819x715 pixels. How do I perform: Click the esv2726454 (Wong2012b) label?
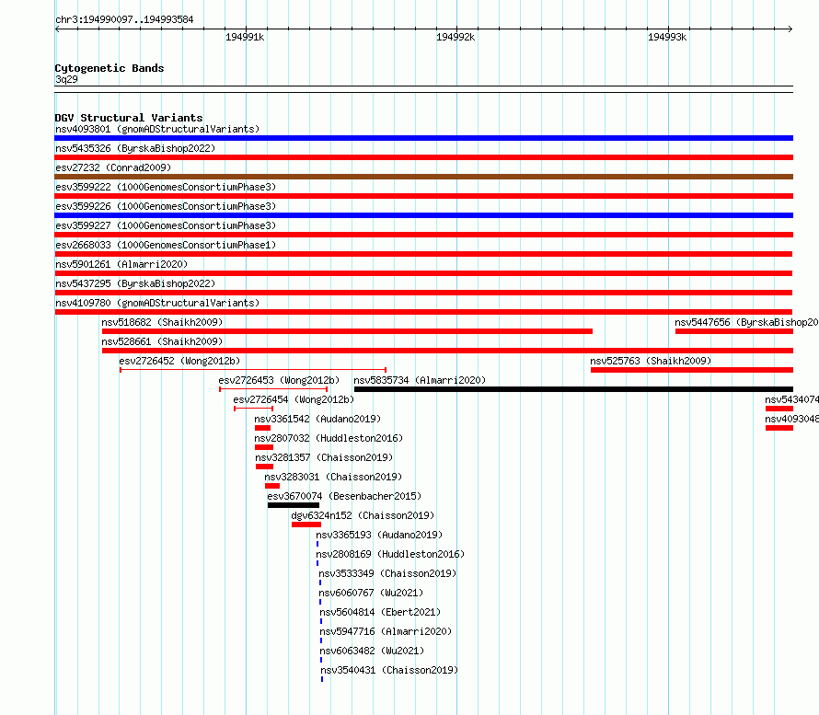click(x=294, y=399)
